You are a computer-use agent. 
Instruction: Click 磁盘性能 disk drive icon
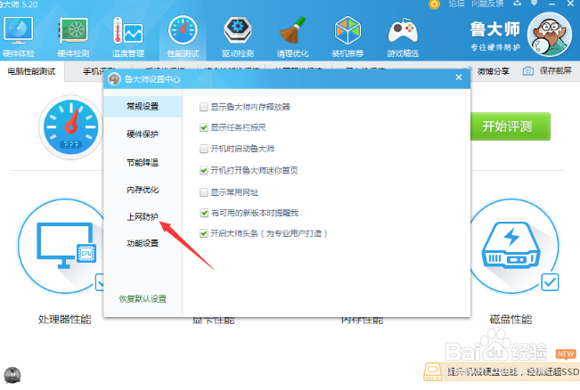point(511,245)
